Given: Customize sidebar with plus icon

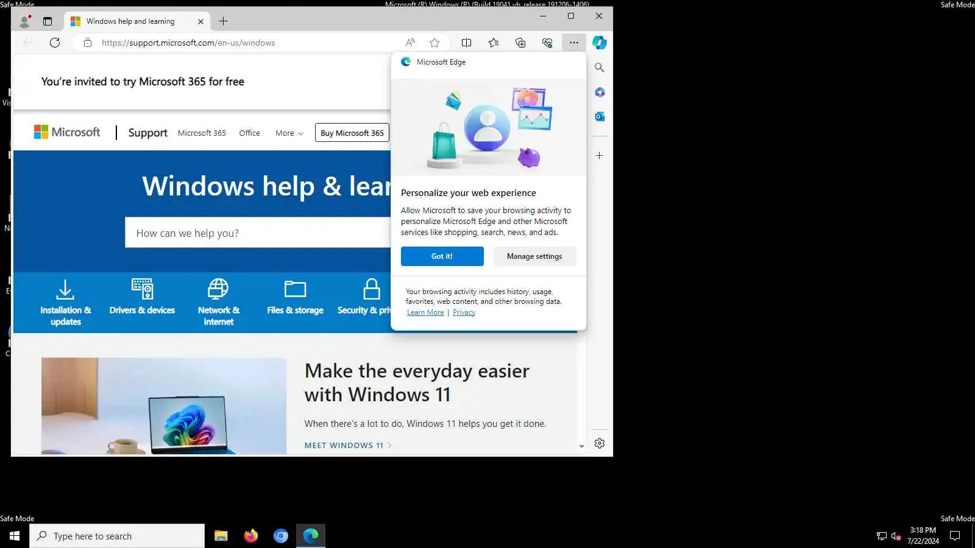Looking at the screenshot, I should [600, 156].
